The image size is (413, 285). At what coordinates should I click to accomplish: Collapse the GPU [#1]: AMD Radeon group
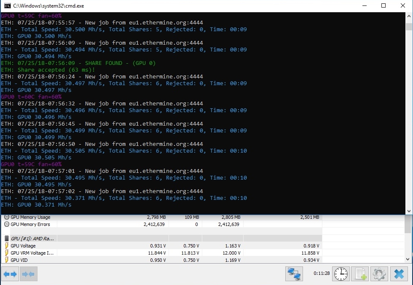point(7,239)
